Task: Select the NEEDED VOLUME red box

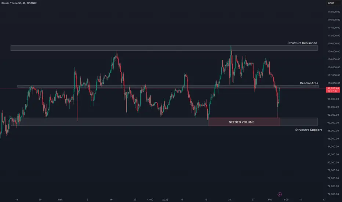Action: pos(244,122)
